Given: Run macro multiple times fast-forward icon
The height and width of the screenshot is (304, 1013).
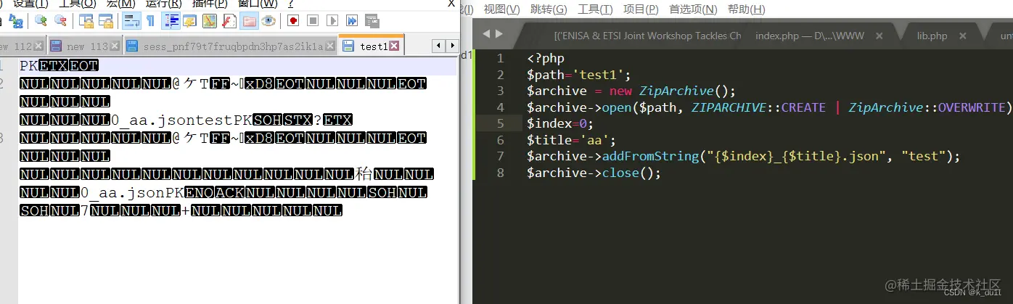Looking at the screenshot, I should tap(352, 20).
